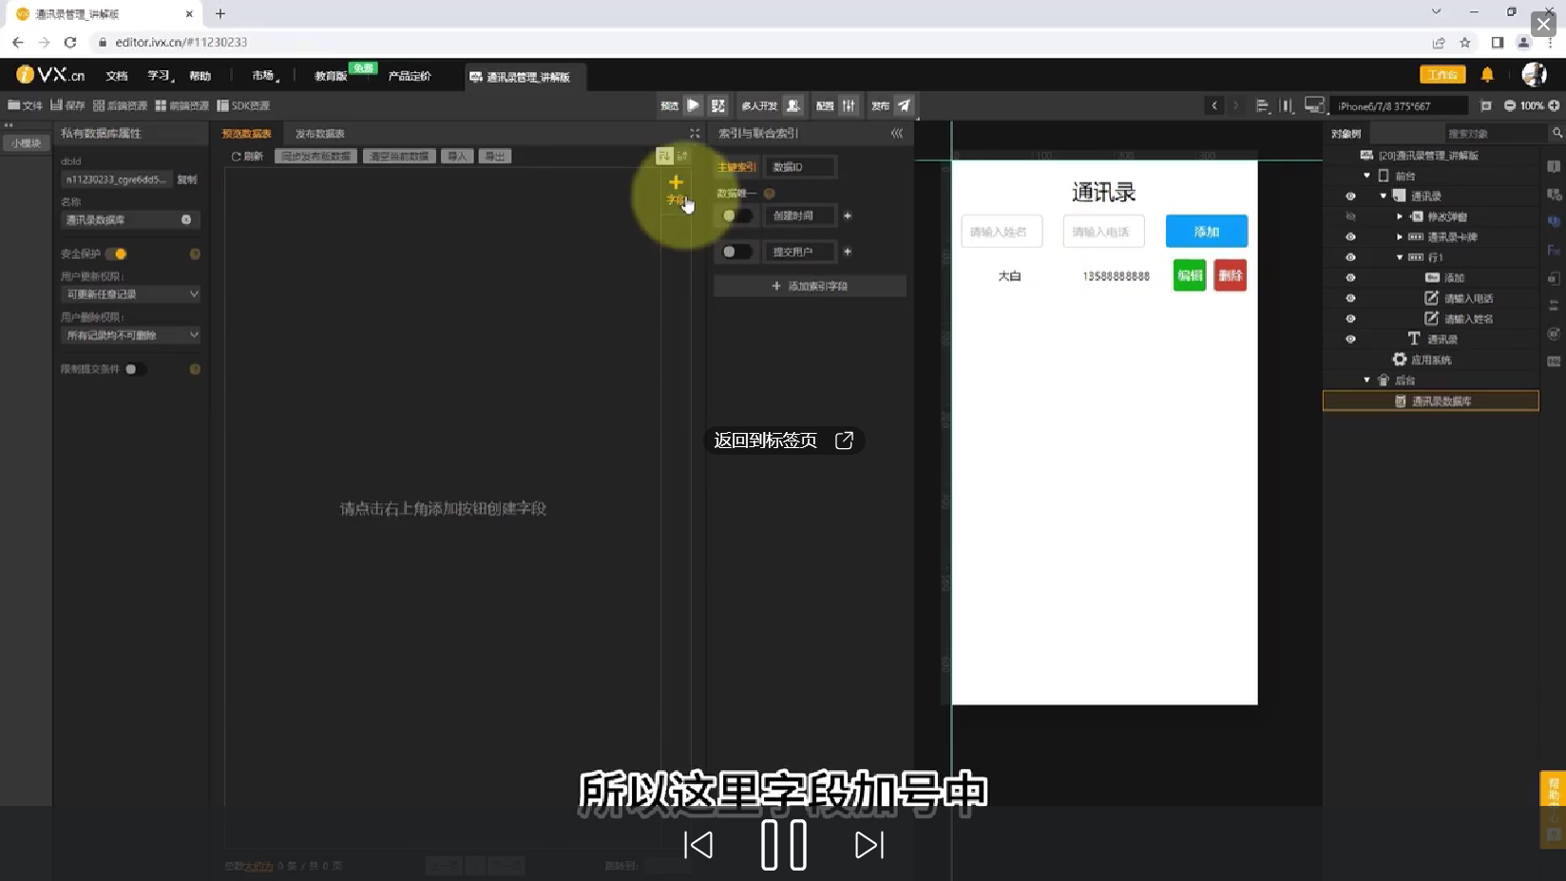
Task: Zoom in with the plus icon
Action: [x=1555, y=105]
